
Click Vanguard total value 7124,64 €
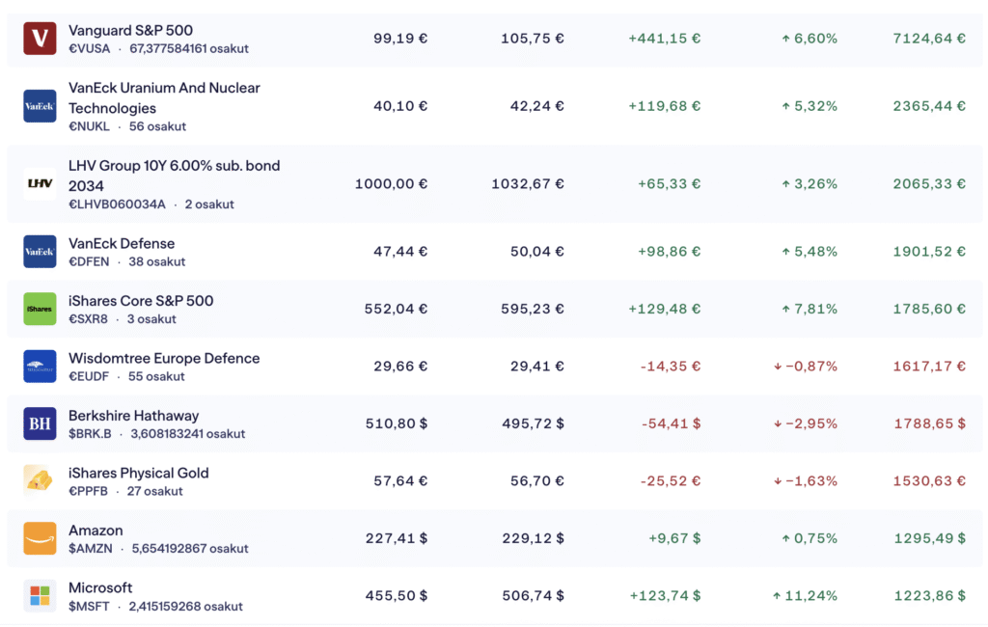coord(929,39)
